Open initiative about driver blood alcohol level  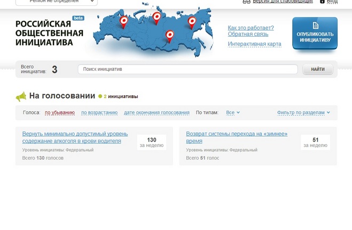(75, 137)
